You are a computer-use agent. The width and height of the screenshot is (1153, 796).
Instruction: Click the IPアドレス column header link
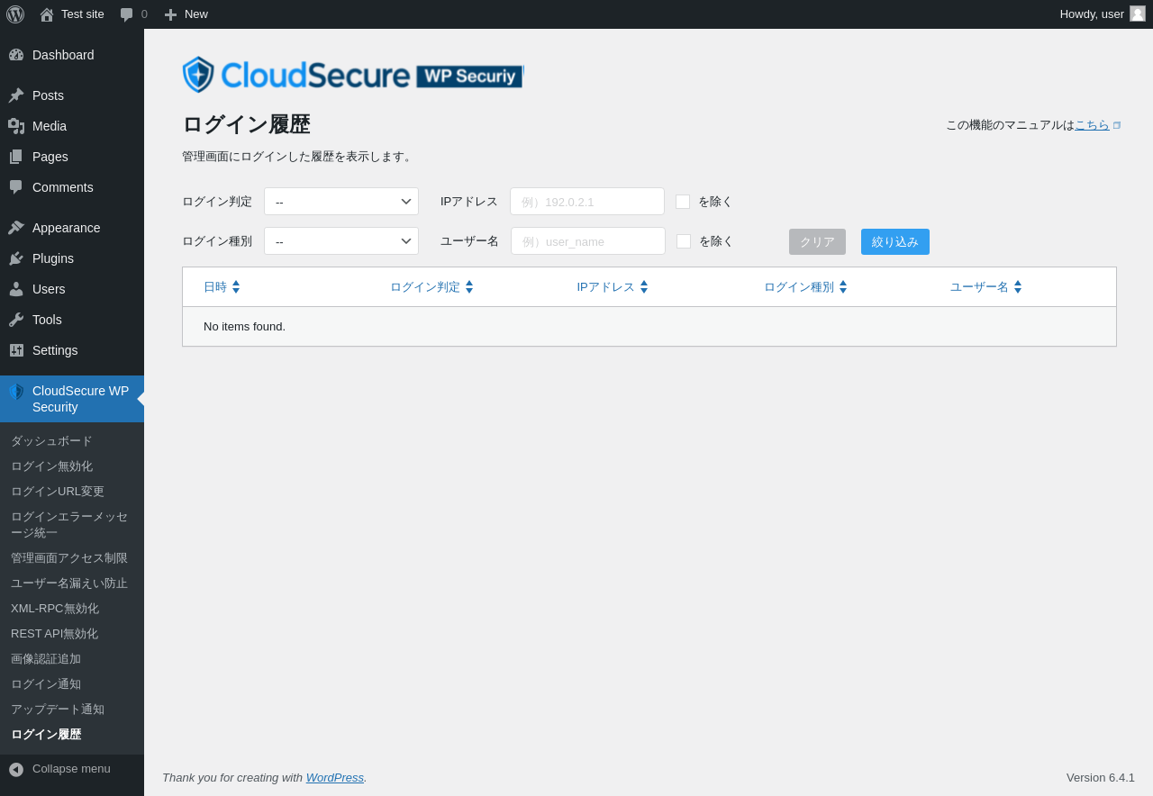[x=606, y=287]
